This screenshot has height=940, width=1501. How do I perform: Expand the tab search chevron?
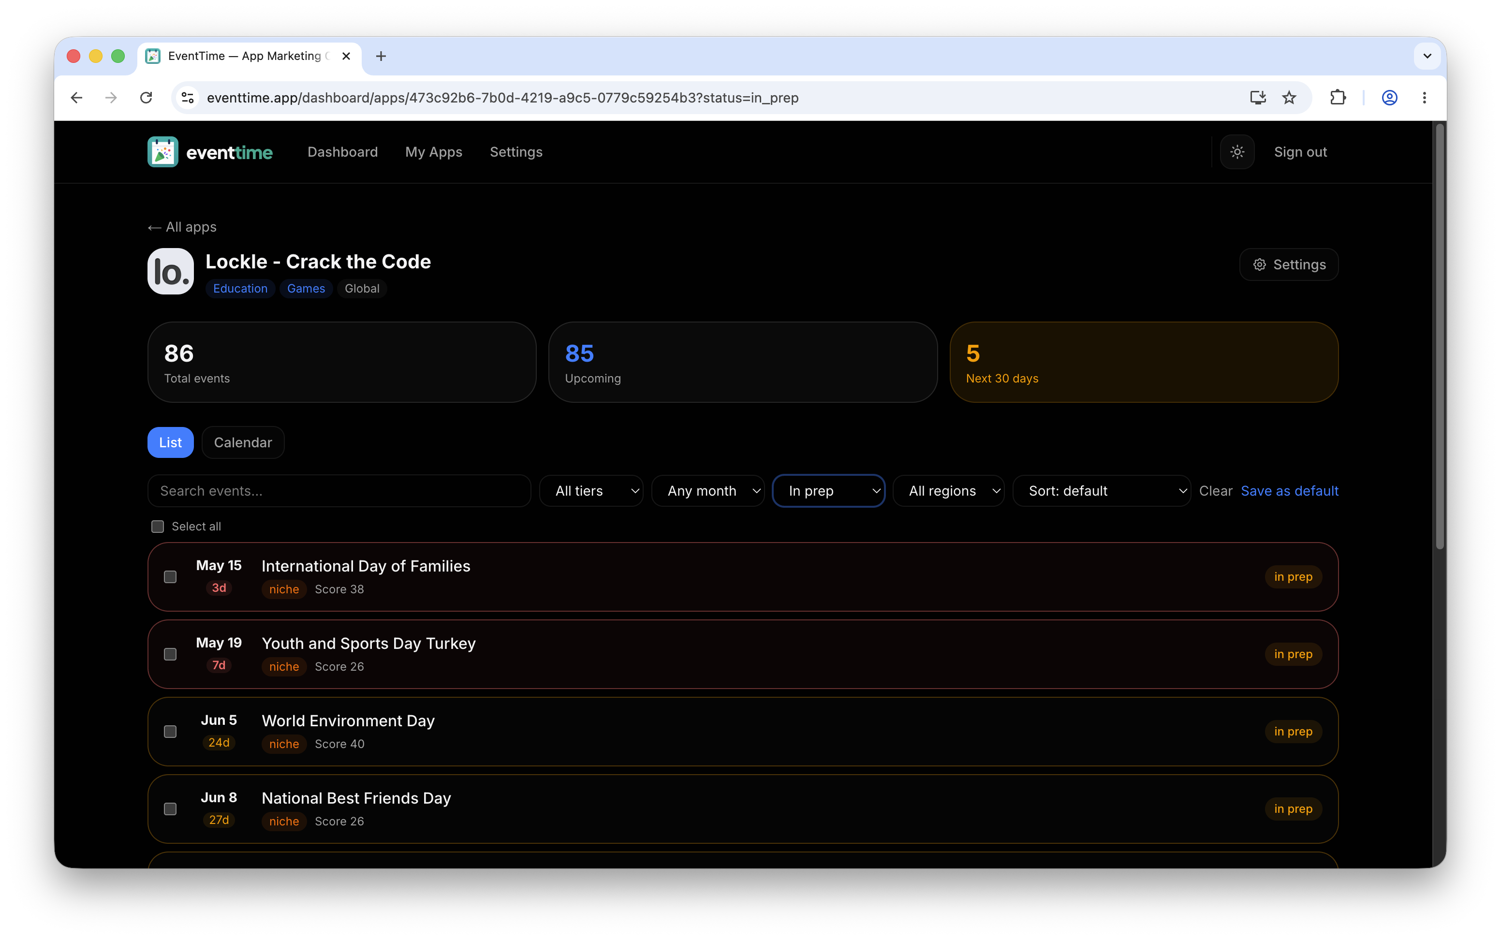pos(1427,56)
